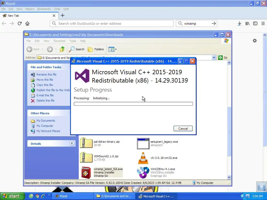The height and width of the screenshot is (200, 267).
Task: Open Mypal View menu
Action: (19, 9)
